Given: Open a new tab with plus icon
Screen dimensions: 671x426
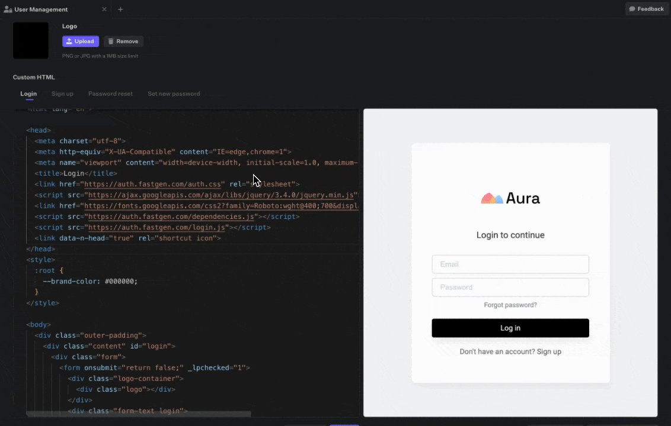Looking at the screenshot, I should click(x=120, y=9).
